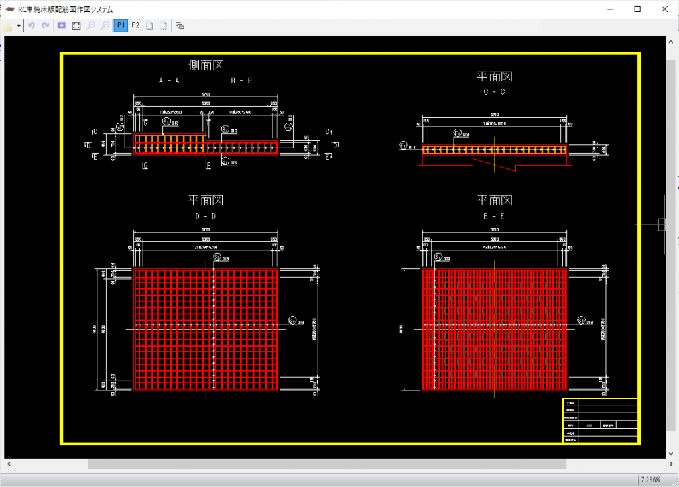Click the D - D section label
679x487 pixels.
click(206, 216)
